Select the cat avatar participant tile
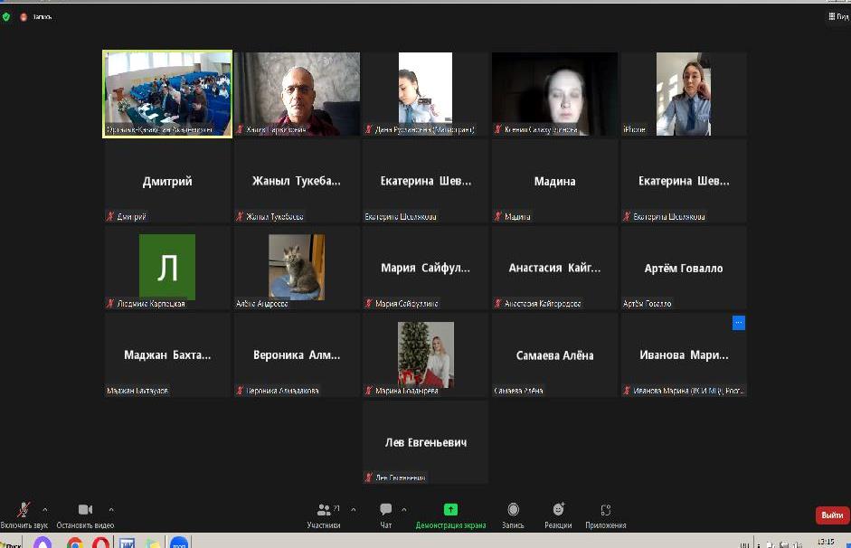The width and height of the screenshot is (851, 548). pos(297,268)
